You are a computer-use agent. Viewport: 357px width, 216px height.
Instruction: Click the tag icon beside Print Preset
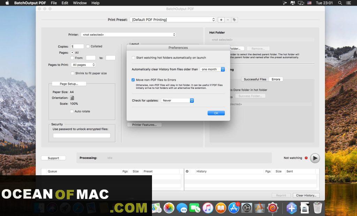tap(234, 20)
